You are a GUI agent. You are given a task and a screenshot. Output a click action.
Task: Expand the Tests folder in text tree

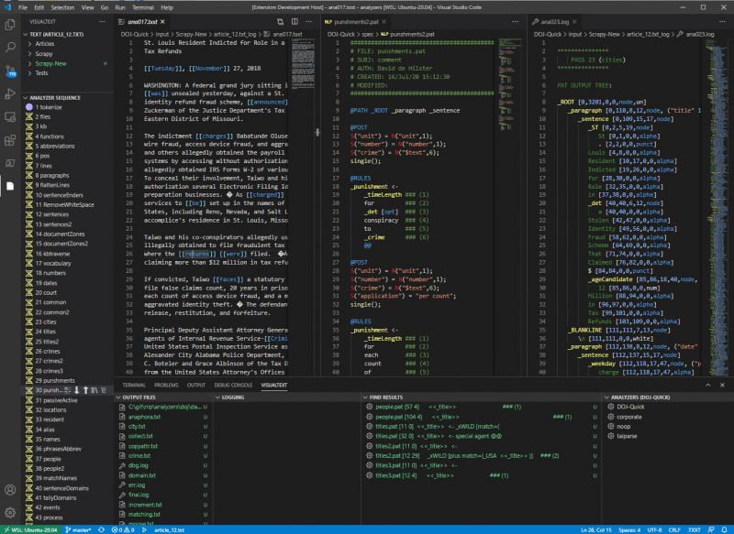[x=42, y=73]
